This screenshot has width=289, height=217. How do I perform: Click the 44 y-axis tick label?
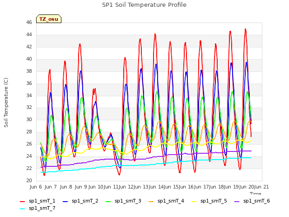[x=29, y=35]
